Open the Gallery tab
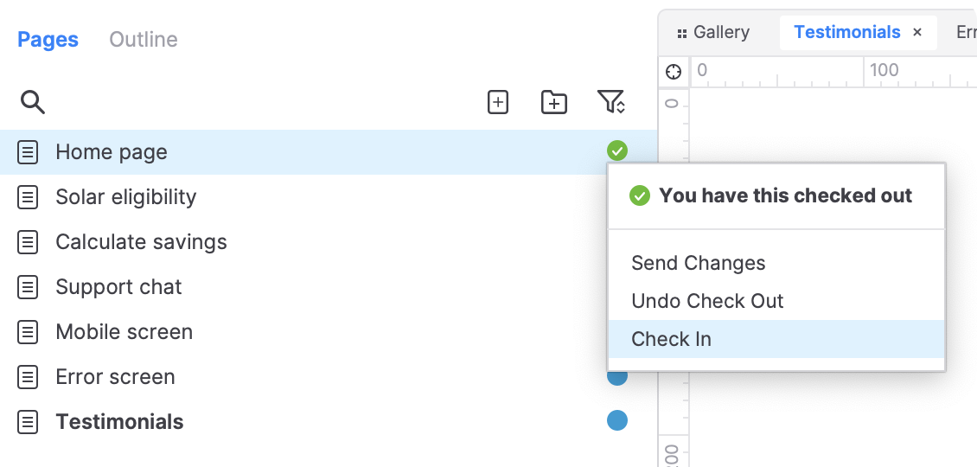 (721, 33)
